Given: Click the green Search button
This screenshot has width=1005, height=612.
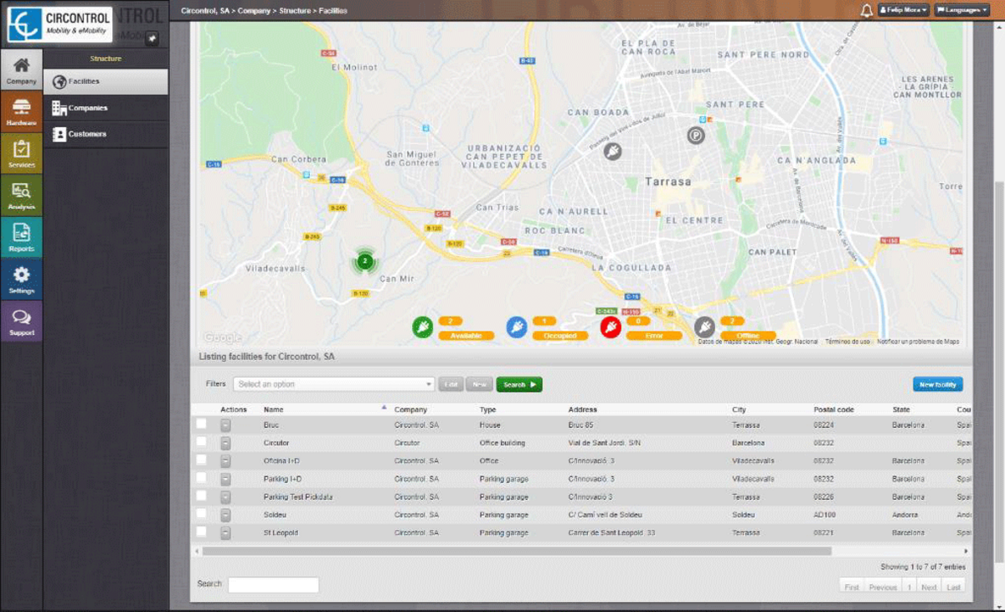Looking at the screenshot, I should pos(519,384).
